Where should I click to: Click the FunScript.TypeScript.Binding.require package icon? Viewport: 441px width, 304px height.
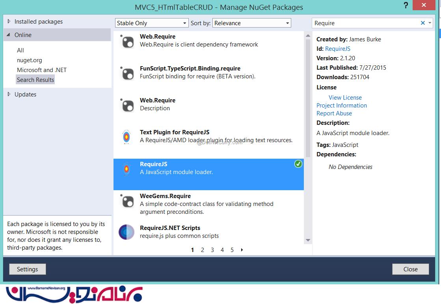point(127,74)
